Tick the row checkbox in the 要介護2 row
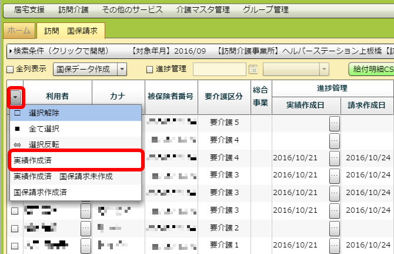This screenshot has height=254, width=394. (x=15, y=228)
